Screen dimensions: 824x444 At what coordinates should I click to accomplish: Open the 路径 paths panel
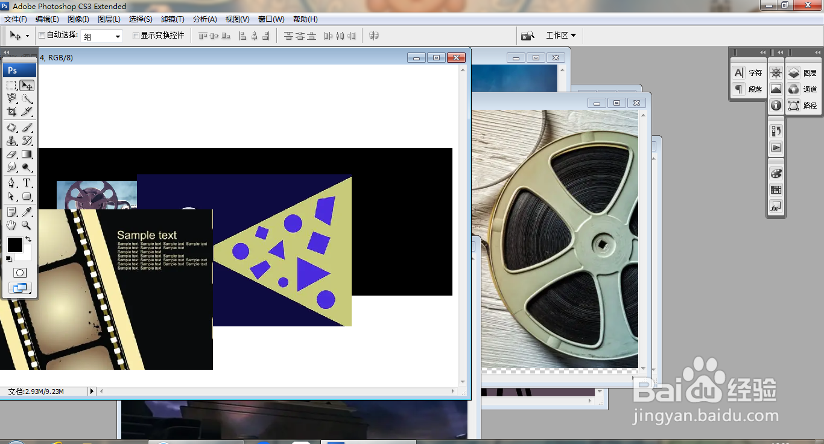click(x=803, y=106)
